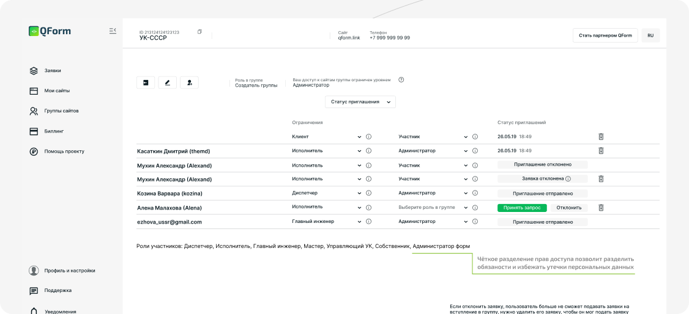Click the Заявки layers icon

[x=34, y=71]
